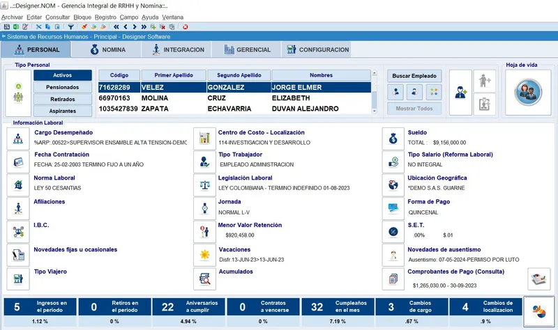Open the filter funnel tool

(x=71, y=26)
